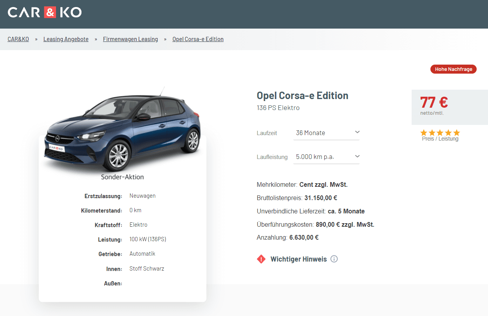Viewport: 488px width, 316px height.
Task: Open Leasing Angebote breadcrumb link
Action: pos(66,39)
